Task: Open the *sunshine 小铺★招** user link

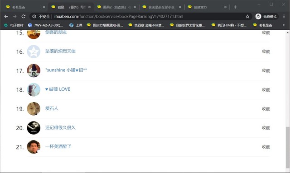Action: [66, 70]
